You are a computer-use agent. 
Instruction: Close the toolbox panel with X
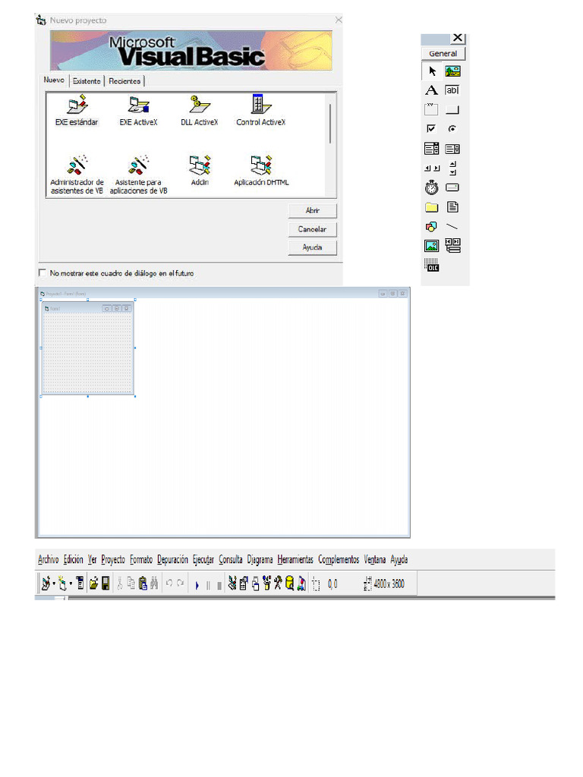pos(458,38)
